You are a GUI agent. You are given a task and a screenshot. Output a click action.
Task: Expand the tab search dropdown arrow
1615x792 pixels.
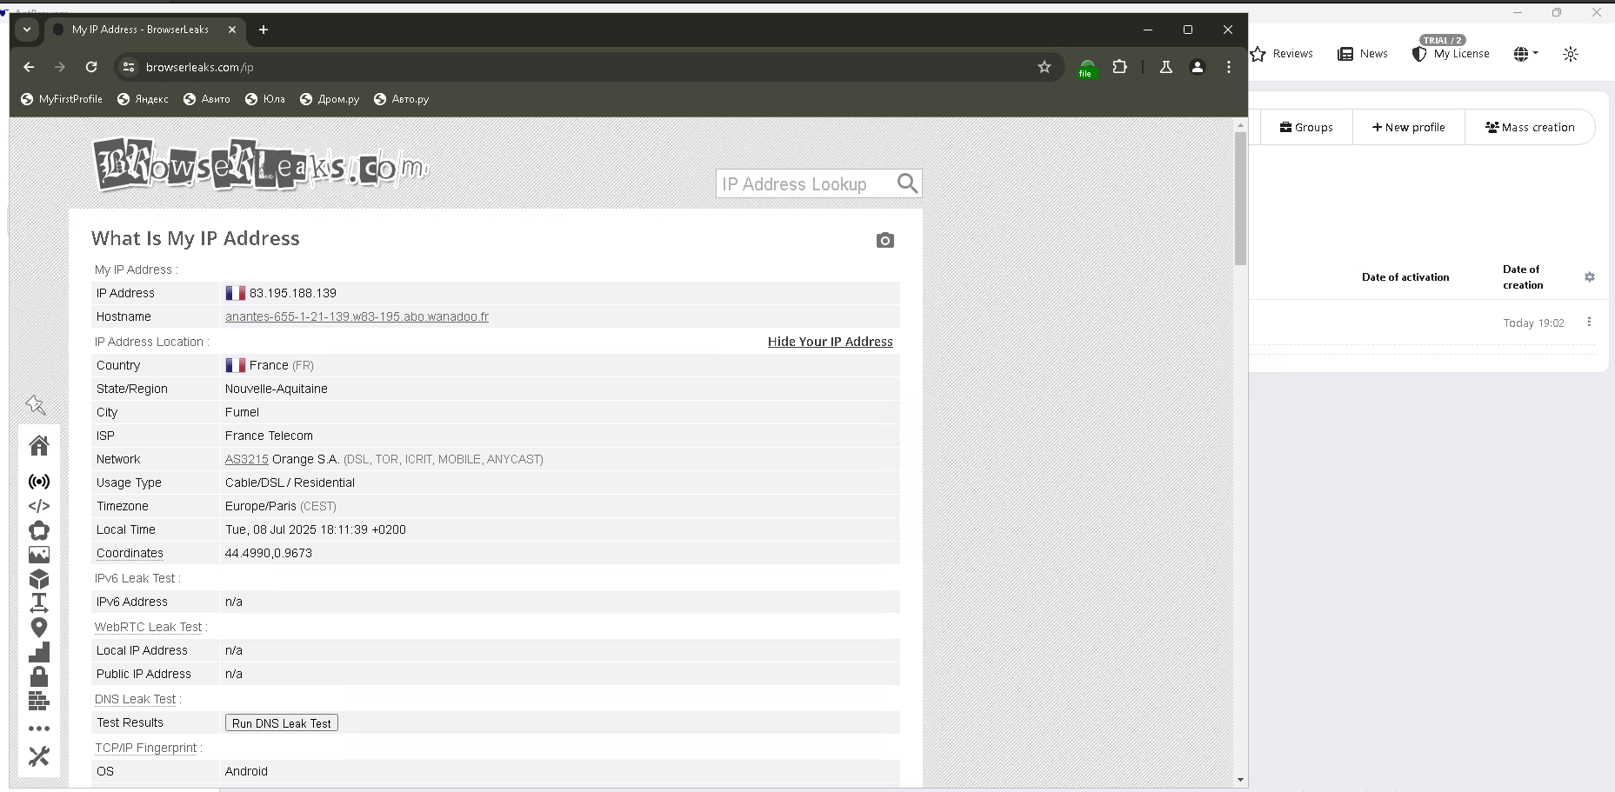(27, 30)
